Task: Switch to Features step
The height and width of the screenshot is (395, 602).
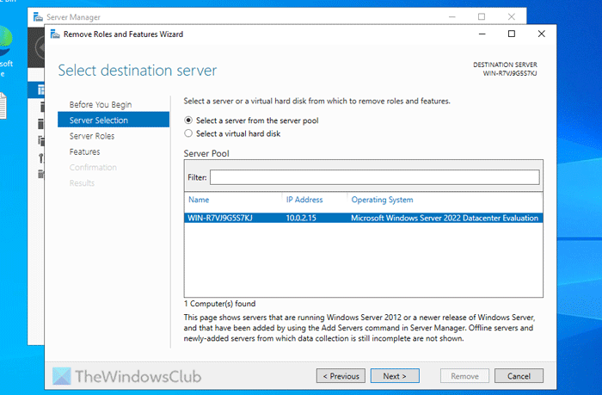Action: click(x=84, y=151)
